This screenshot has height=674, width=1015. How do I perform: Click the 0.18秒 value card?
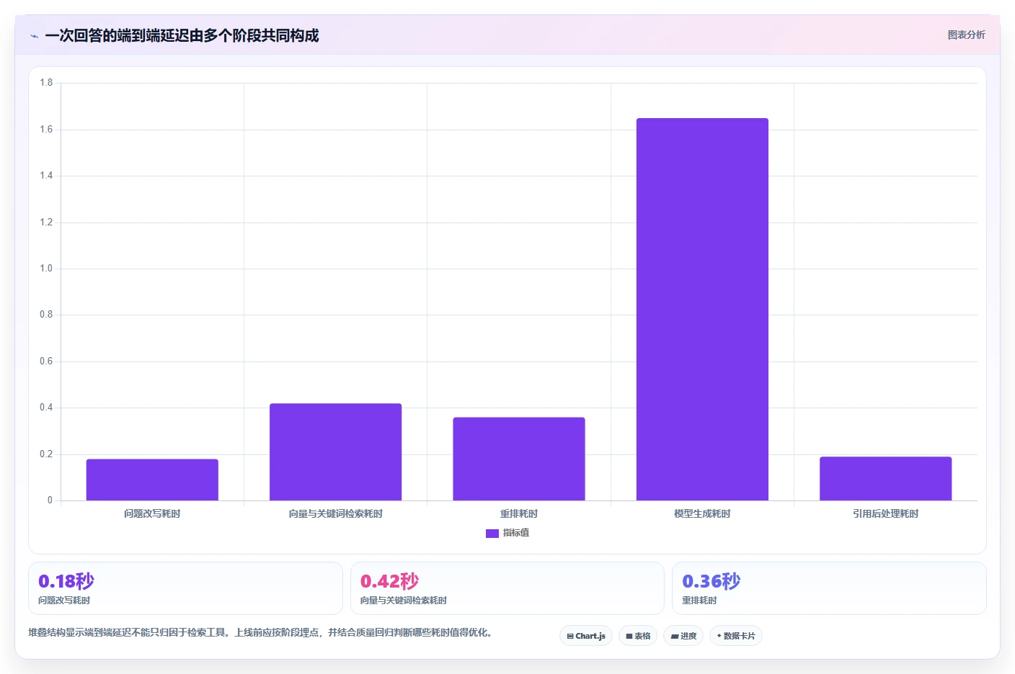[x=185, y=588]
